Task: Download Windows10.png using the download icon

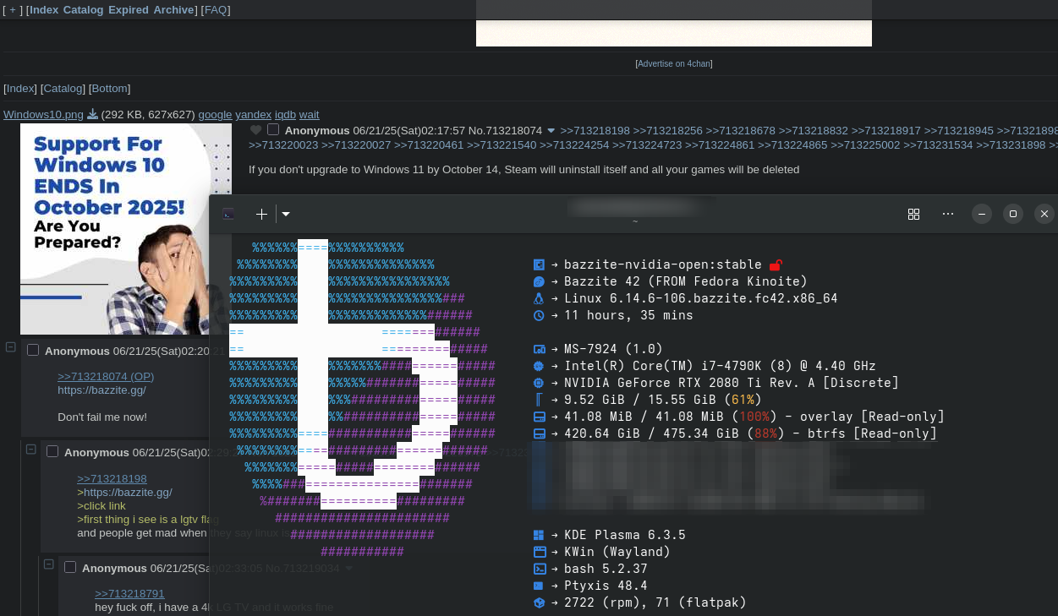Action: (x=93, y=114)
